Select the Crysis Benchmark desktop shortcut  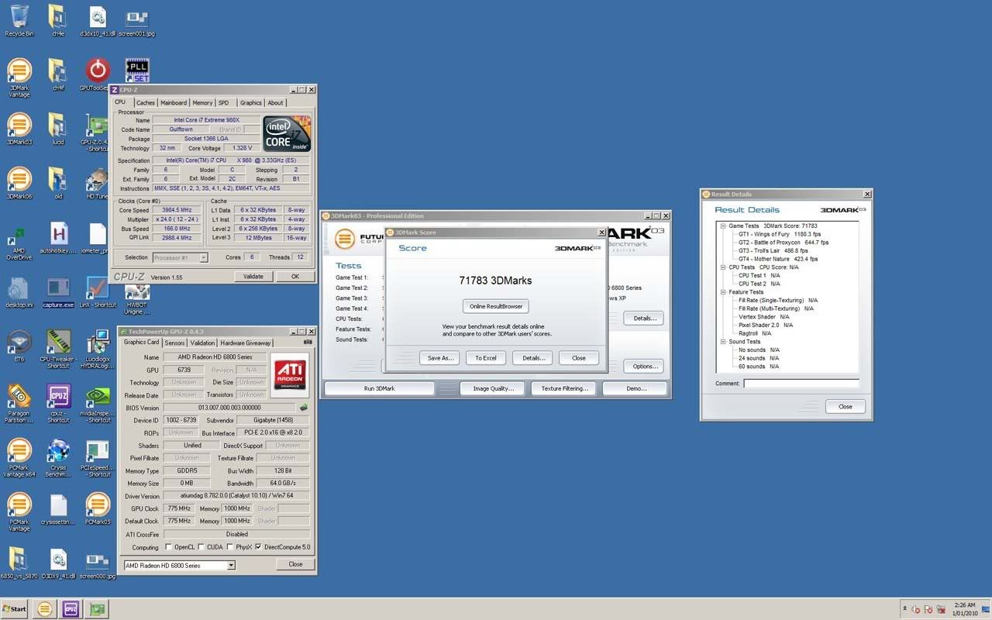(x=58, y=451)
